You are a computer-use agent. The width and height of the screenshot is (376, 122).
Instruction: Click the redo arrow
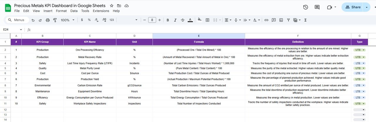pos(40,20)
